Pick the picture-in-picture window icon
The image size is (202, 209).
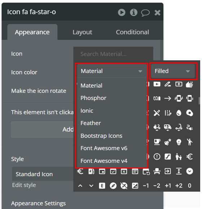(102, 171)
